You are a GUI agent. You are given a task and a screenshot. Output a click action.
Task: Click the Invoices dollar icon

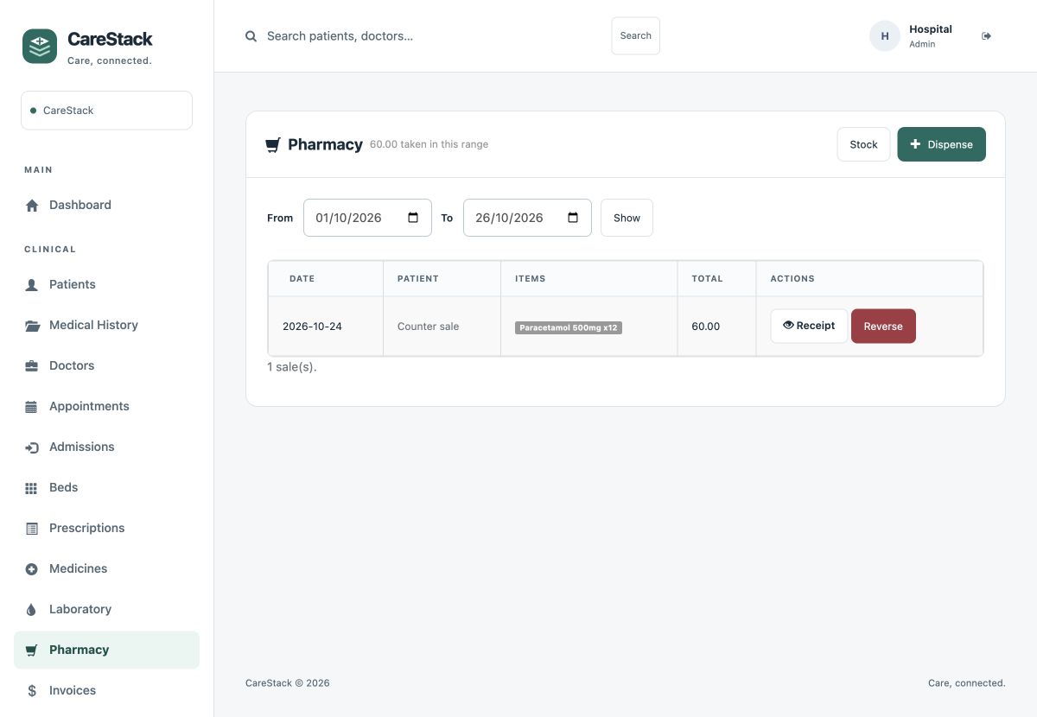pyautogui.click(x=32, y=691)
